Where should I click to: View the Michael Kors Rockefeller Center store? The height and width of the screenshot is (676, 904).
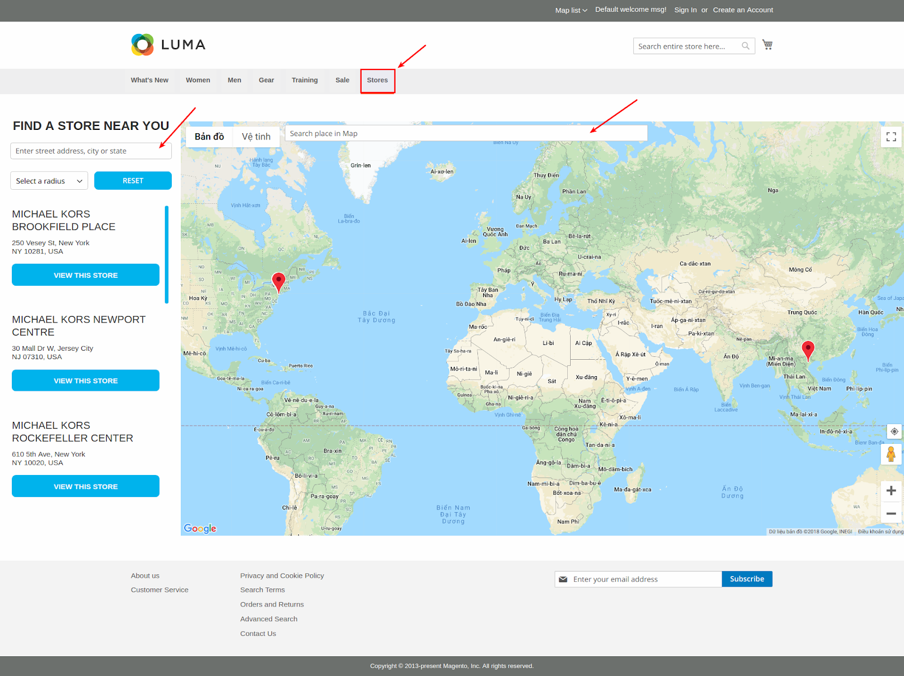coord(86,486)
